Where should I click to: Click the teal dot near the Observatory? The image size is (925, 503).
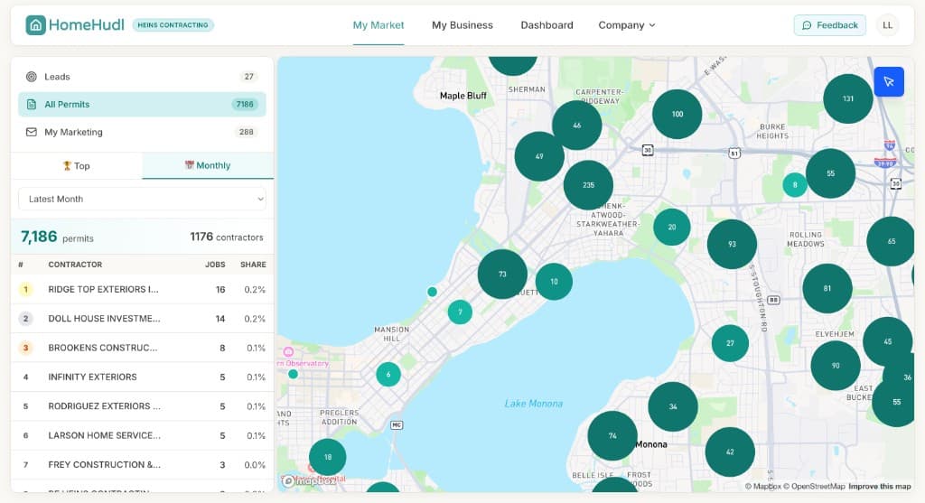[294, 374]
